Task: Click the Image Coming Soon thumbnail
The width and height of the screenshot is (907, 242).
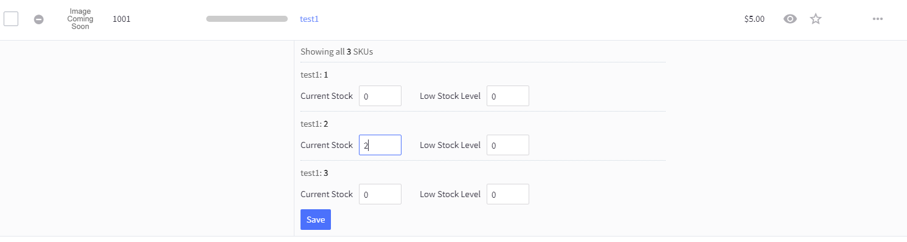Action: (80, 19)
